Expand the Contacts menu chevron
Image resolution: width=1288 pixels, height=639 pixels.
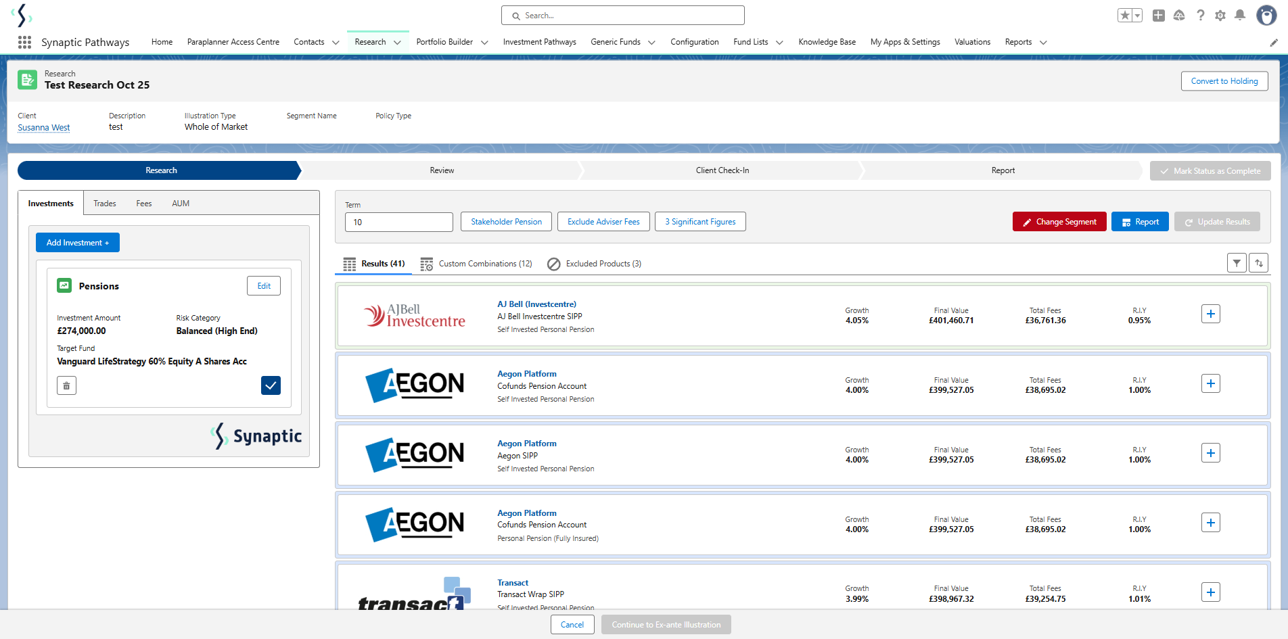click(x=336, y=43)
